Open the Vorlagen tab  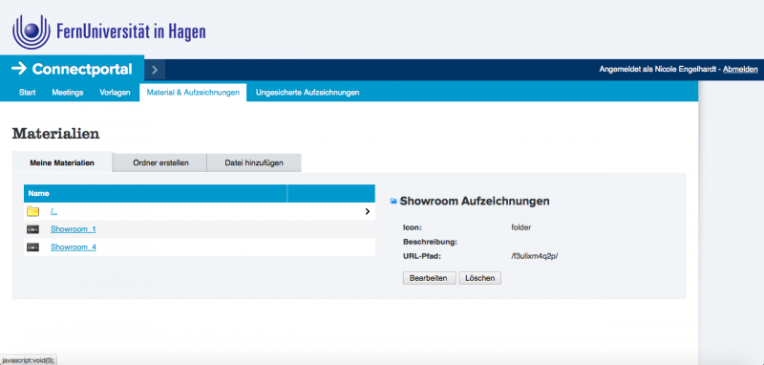[115, 92]
